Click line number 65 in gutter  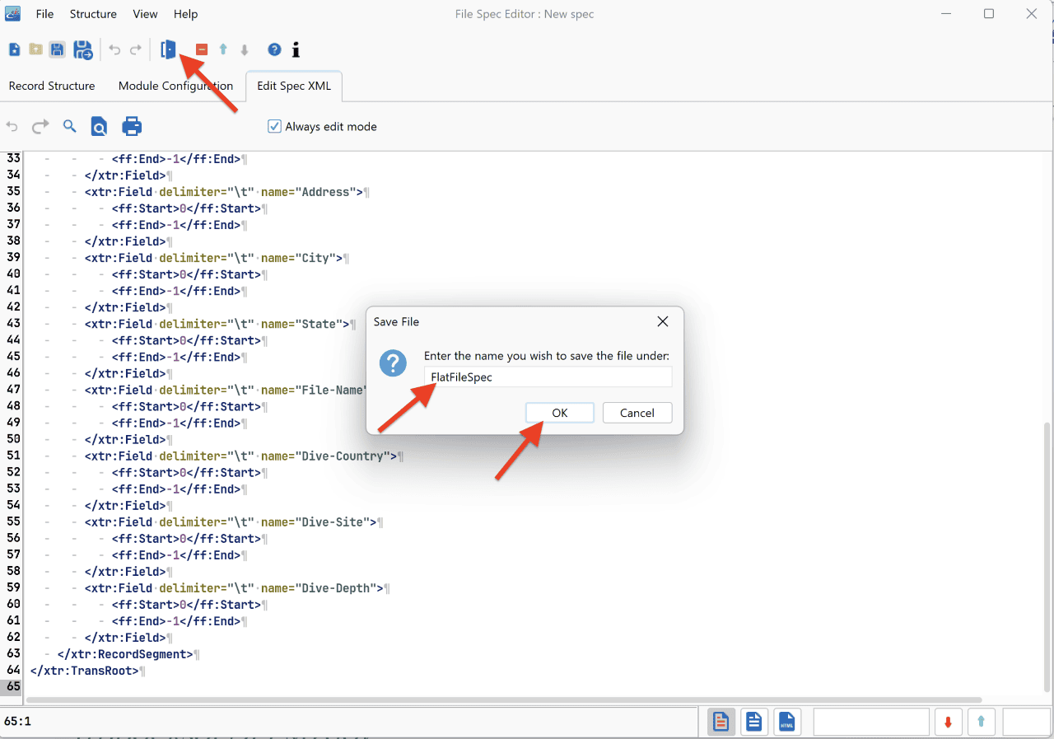click(13, 686)
